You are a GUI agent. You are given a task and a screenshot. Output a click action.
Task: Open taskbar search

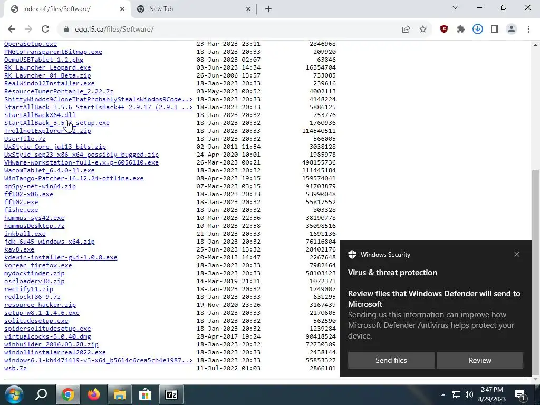click(x=41, y=394)
